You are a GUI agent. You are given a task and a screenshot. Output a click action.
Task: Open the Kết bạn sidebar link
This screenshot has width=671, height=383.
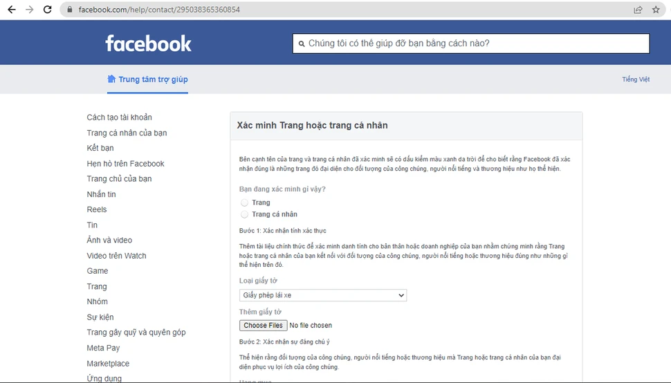pyautogui.click(x=100, y=148)
